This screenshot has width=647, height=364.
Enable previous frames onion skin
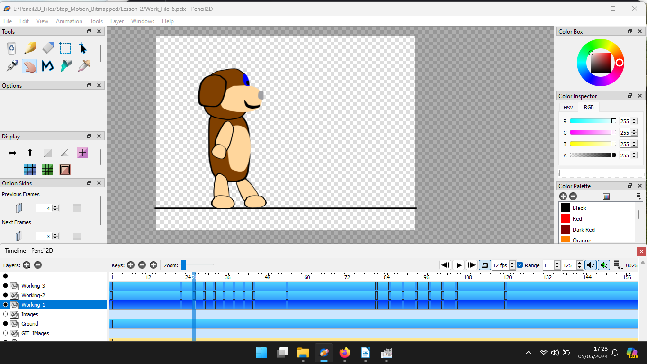(18, 208)
